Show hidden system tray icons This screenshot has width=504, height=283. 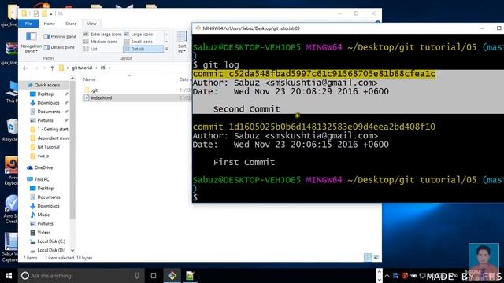tap(387, 276)
